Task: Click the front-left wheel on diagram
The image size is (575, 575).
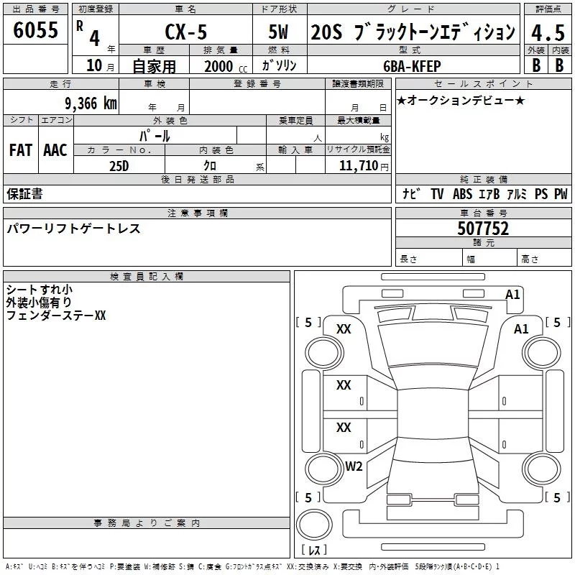Action: (x=324, y=353)
